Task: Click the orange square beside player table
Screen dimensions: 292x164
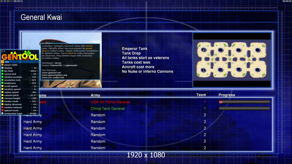Action: tap(2, 65)
